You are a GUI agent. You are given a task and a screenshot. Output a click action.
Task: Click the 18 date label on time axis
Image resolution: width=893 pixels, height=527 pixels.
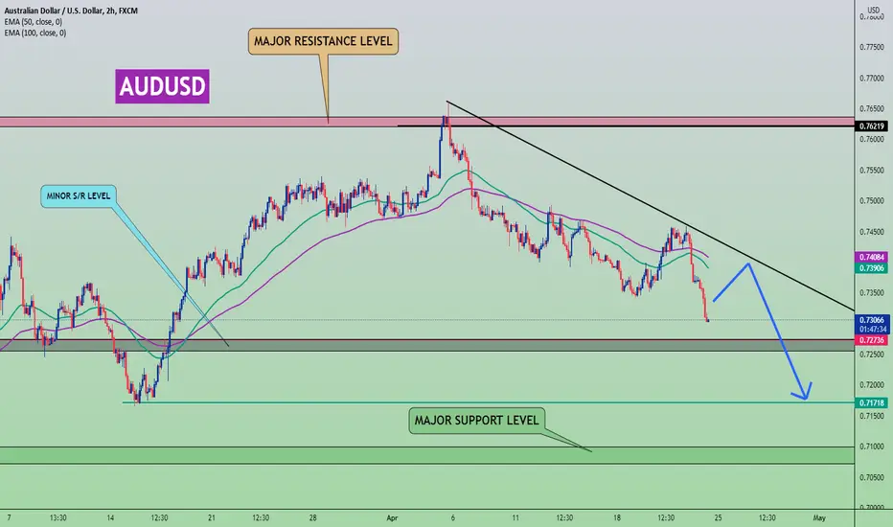click(x=617, y=517)
